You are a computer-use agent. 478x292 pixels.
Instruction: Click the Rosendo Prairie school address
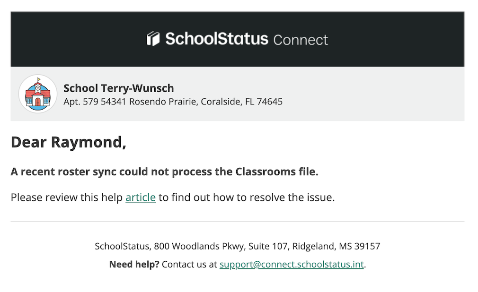[x=173, y=102]
